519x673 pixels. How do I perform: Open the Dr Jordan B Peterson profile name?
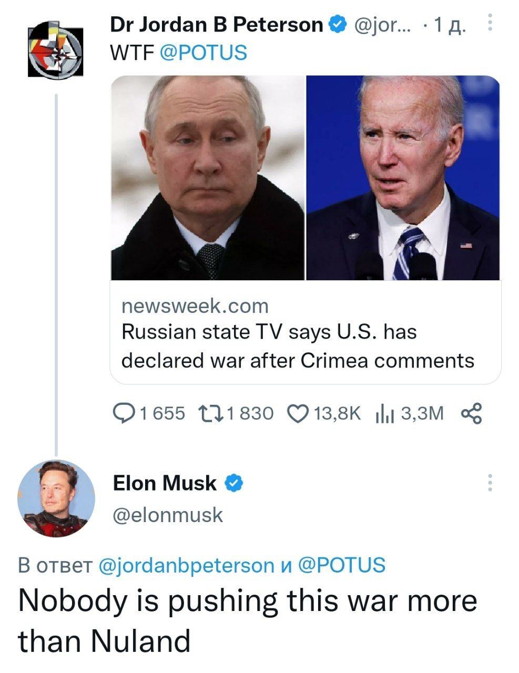pyautogui.click(x=216, y=25)
